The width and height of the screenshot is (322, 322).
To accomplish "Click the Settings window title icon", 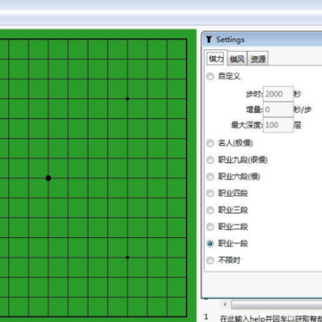I will click(209, 39).
